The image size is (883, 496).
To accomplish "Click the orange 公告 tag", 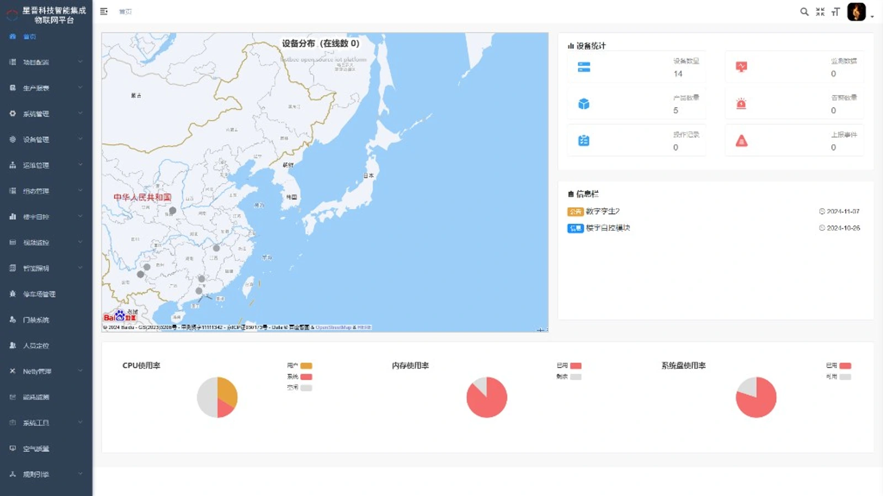I will [575, 212].
